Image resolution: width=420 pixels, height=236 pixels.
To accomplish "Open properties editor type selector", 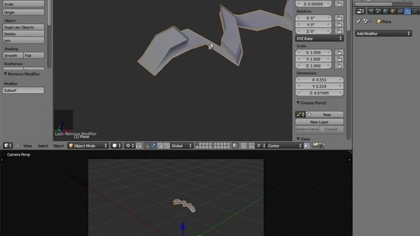I will coord(360,11).
